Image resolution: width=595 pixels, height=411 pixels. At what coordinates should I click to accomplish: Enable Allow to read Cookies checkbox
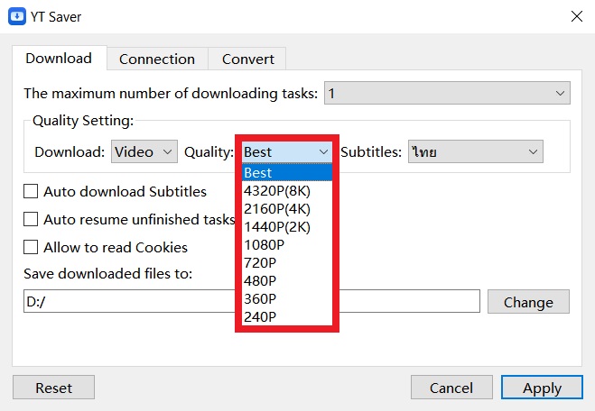click(31, 247)
